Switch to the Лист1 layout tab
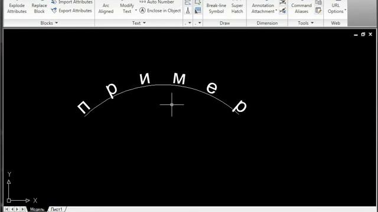Screen dimensions: 378x212 [x=57, y=210]
